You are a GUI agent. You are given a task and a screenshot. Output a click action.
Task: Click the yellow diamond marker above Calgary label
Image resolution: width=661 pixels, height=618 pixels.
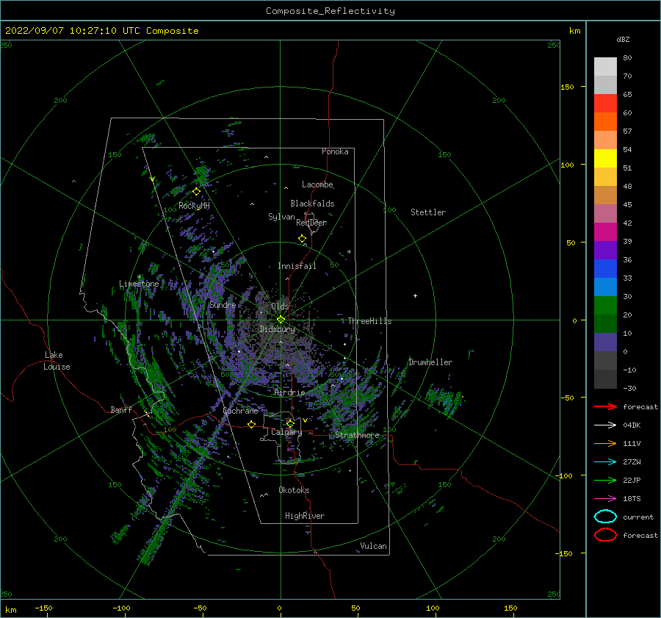(290, 423)
